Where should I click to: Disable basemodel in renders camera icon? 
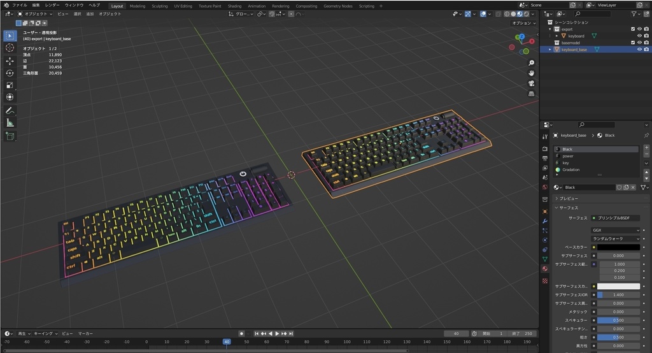(x=646, y=43)
